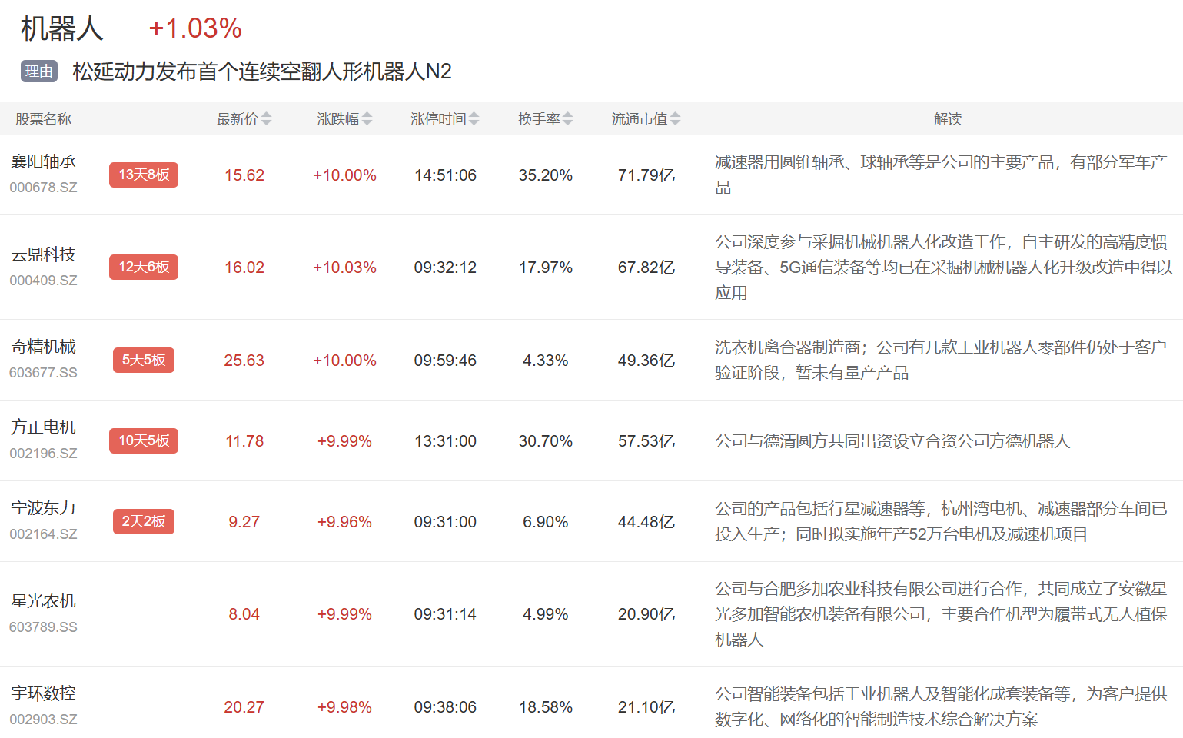1183x738 pixels.
Task: Open stock 云鼎科技 details
Action: [44, 254]
